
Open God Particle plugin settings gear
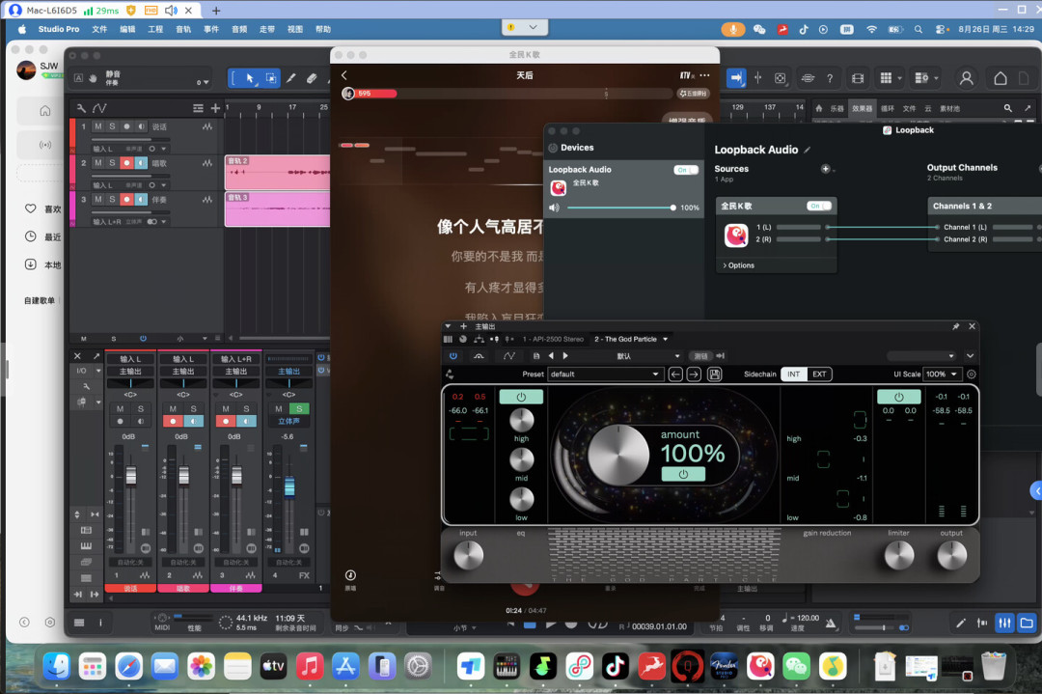pos(971,375)
